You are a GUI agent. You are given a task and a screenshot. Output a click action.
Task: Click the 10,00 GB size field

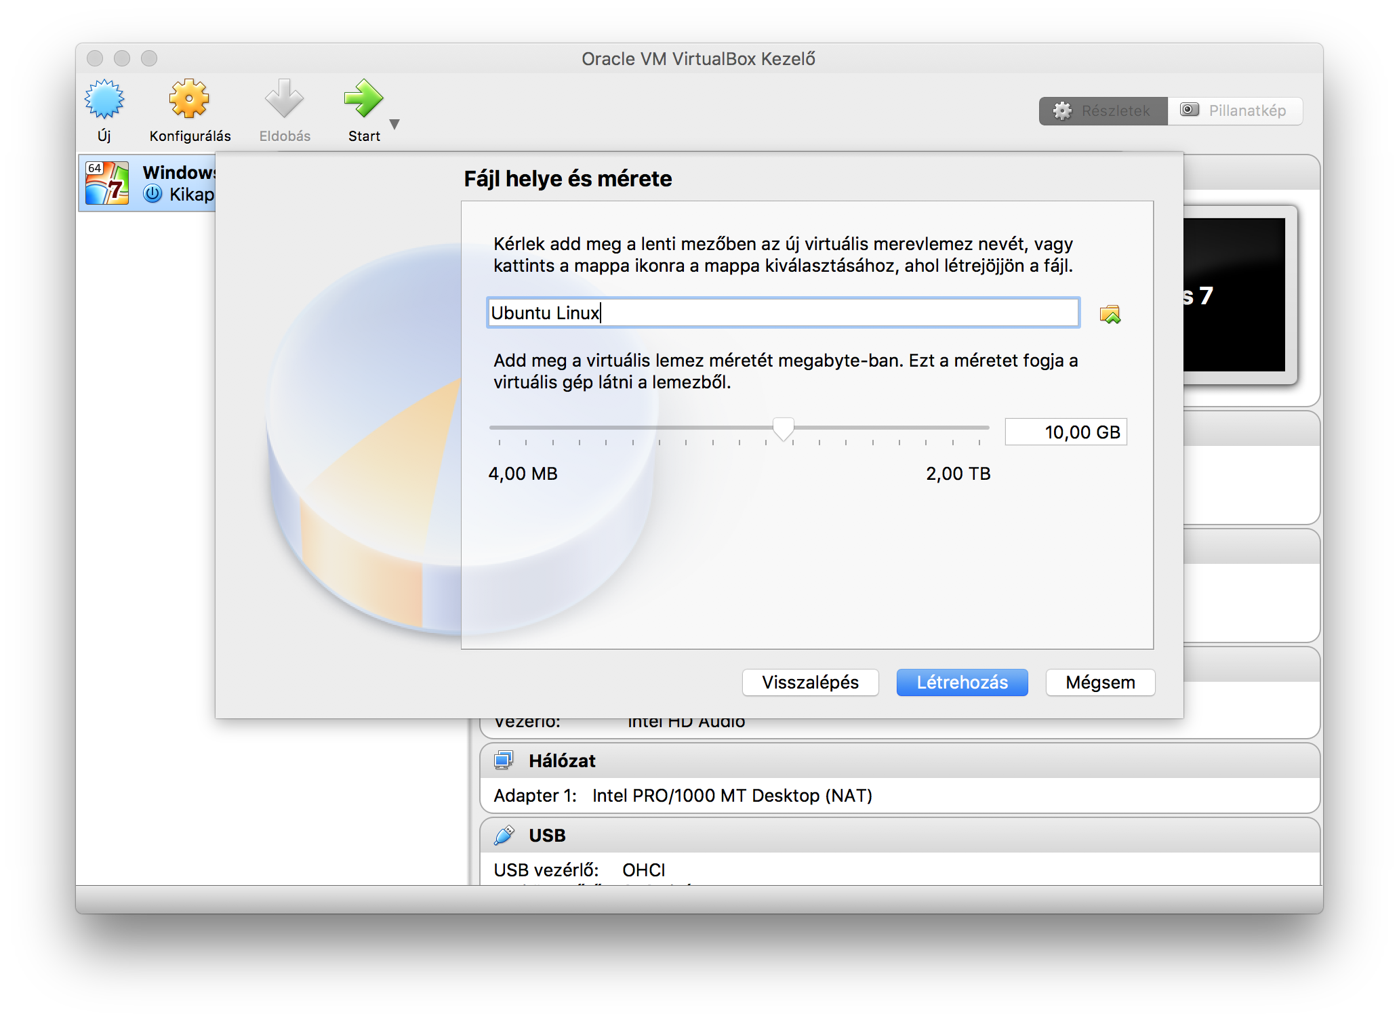1066,432
